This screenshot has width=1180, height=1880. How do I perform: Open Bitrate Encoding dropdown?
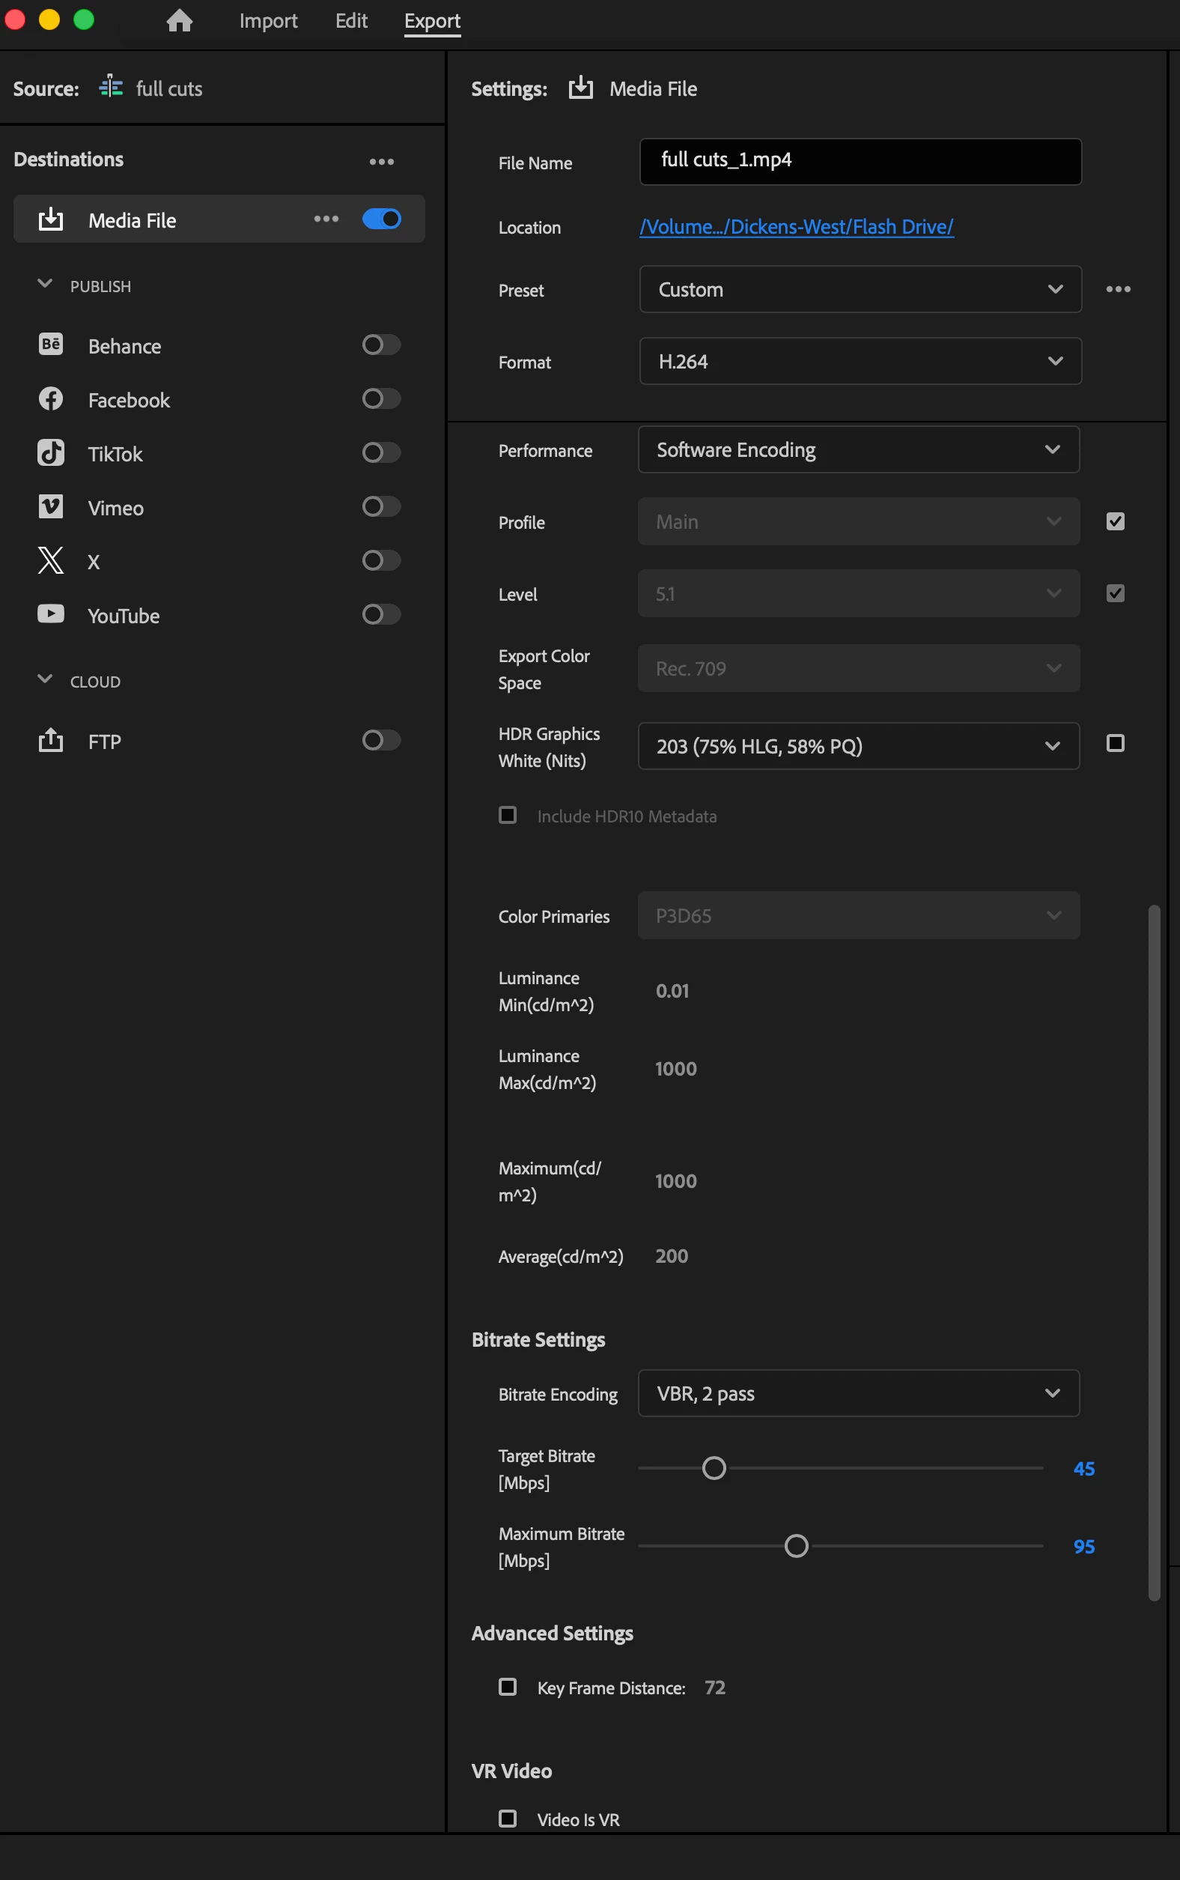859,1394
